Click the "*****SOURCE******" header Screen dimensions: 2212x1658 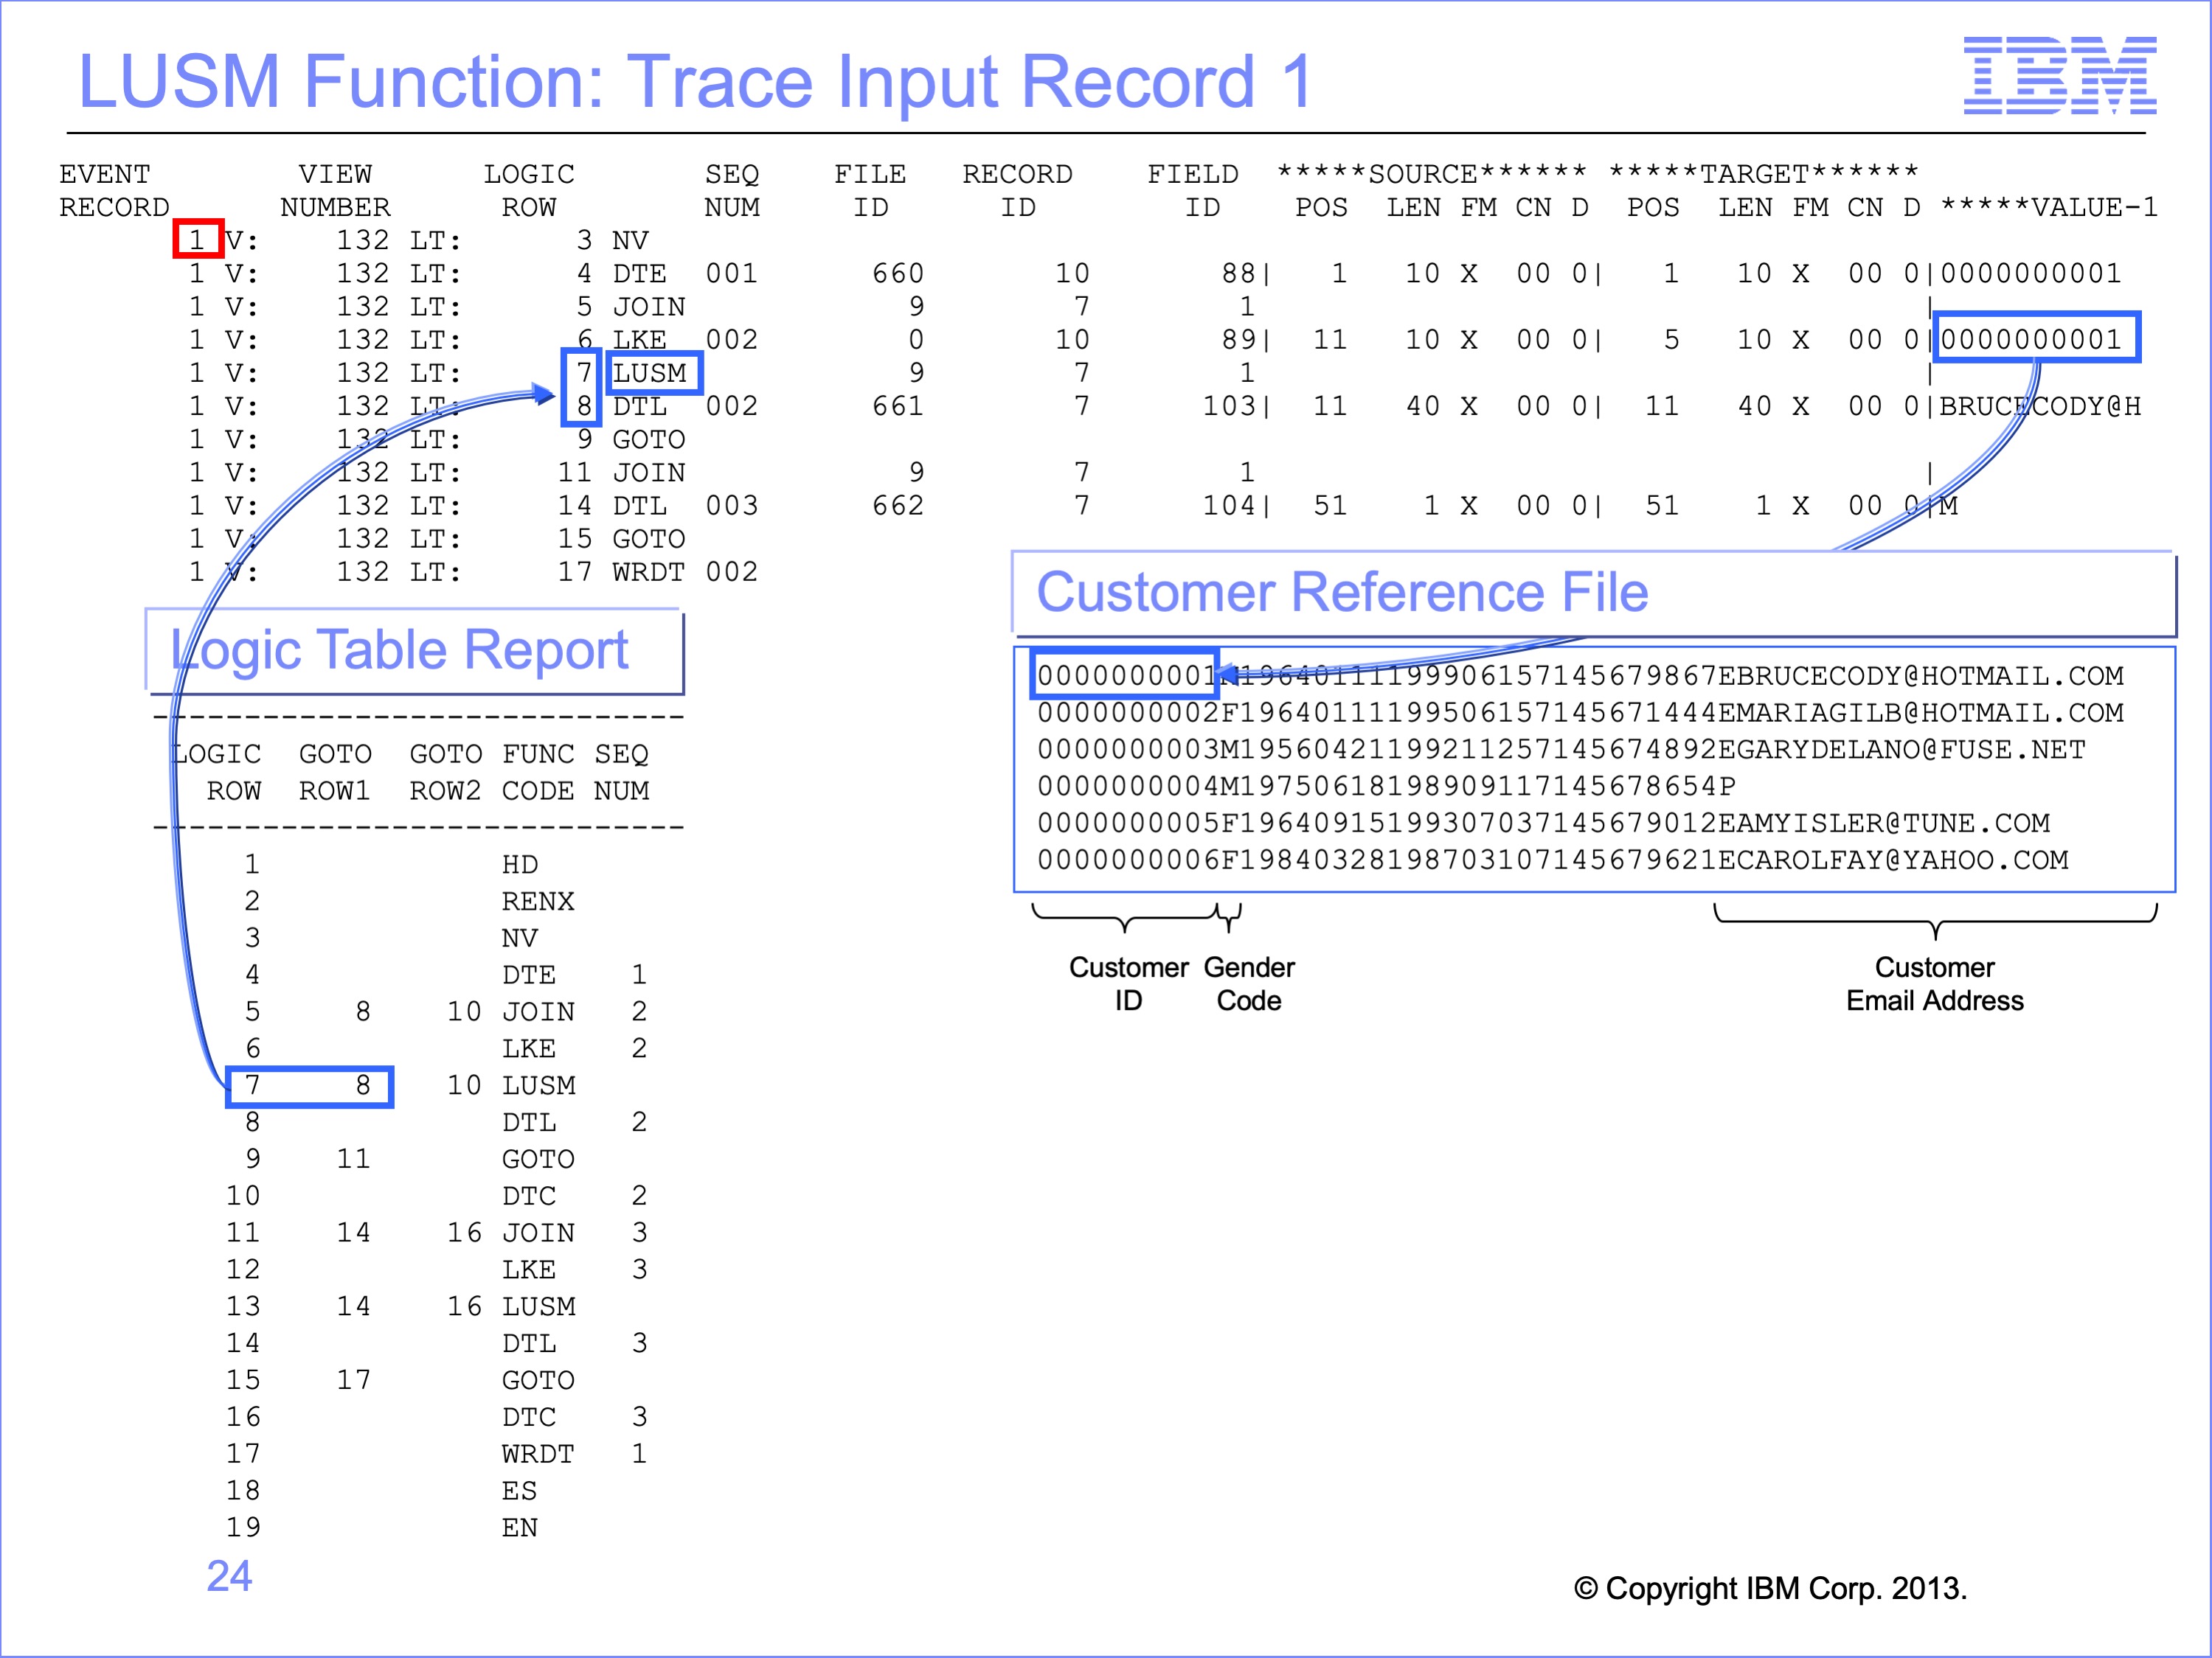[x=1432, y=174]
